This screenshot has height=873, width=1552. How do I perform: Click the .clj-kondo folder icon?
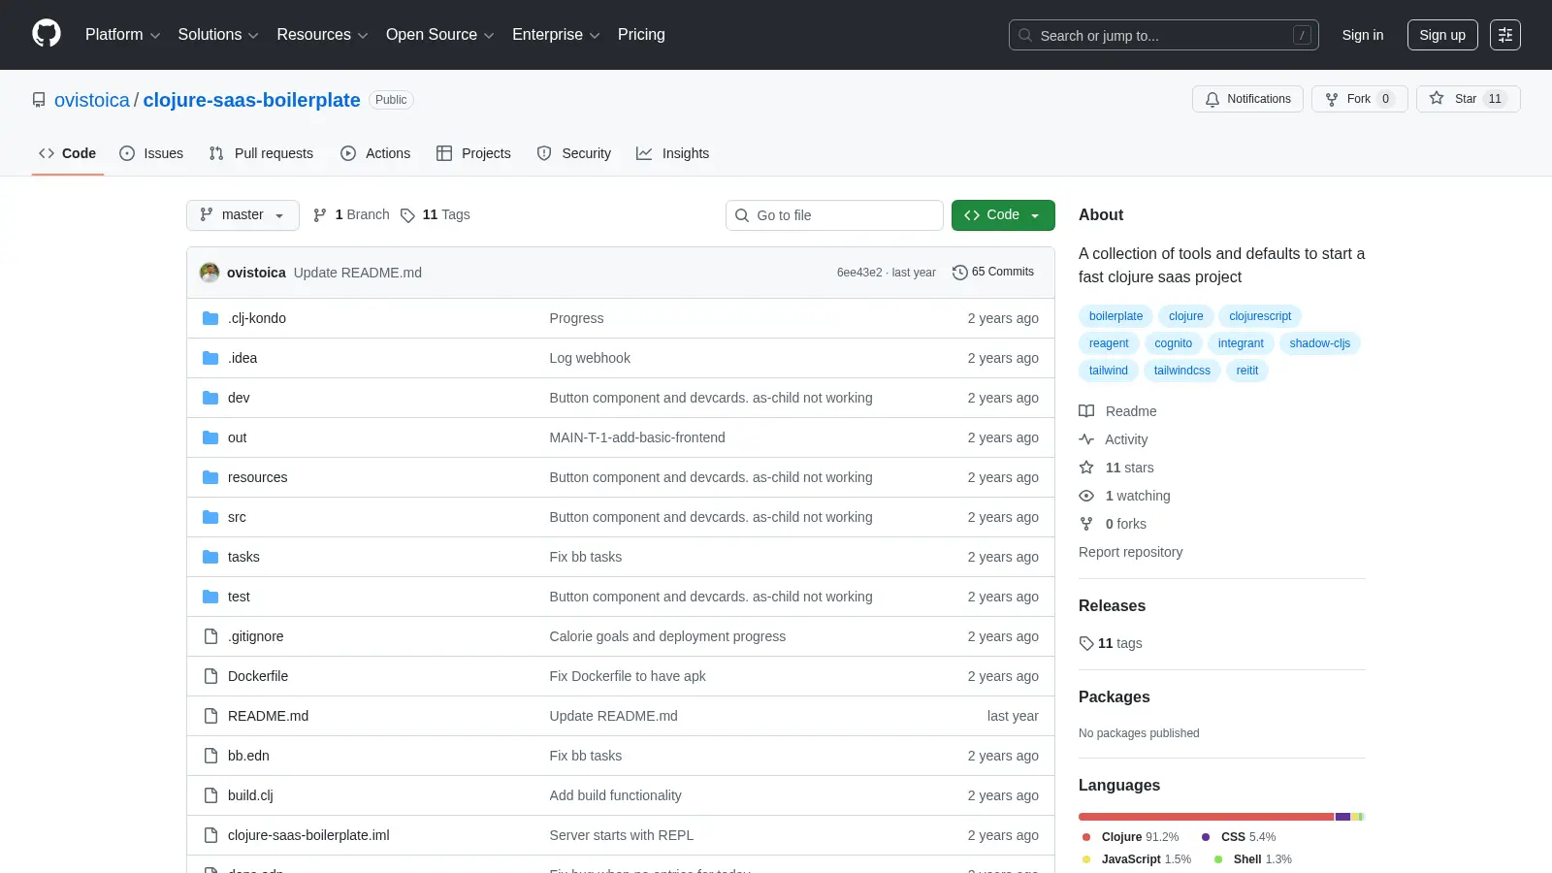click(210, 318)
